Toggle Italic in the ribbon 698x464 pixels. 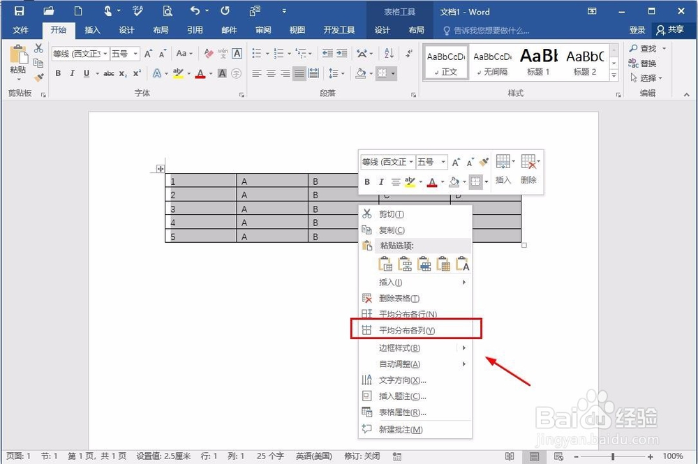pyautogui.click(x=72, y=73)
